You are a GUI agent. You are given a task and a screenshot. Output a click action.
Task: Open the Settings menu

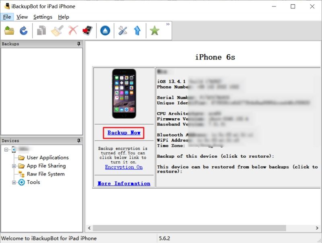click(43, 17)
